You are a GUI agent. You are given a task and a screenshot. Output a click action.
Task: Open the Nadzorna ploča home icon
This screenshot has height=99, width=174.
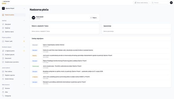point(3,15)
